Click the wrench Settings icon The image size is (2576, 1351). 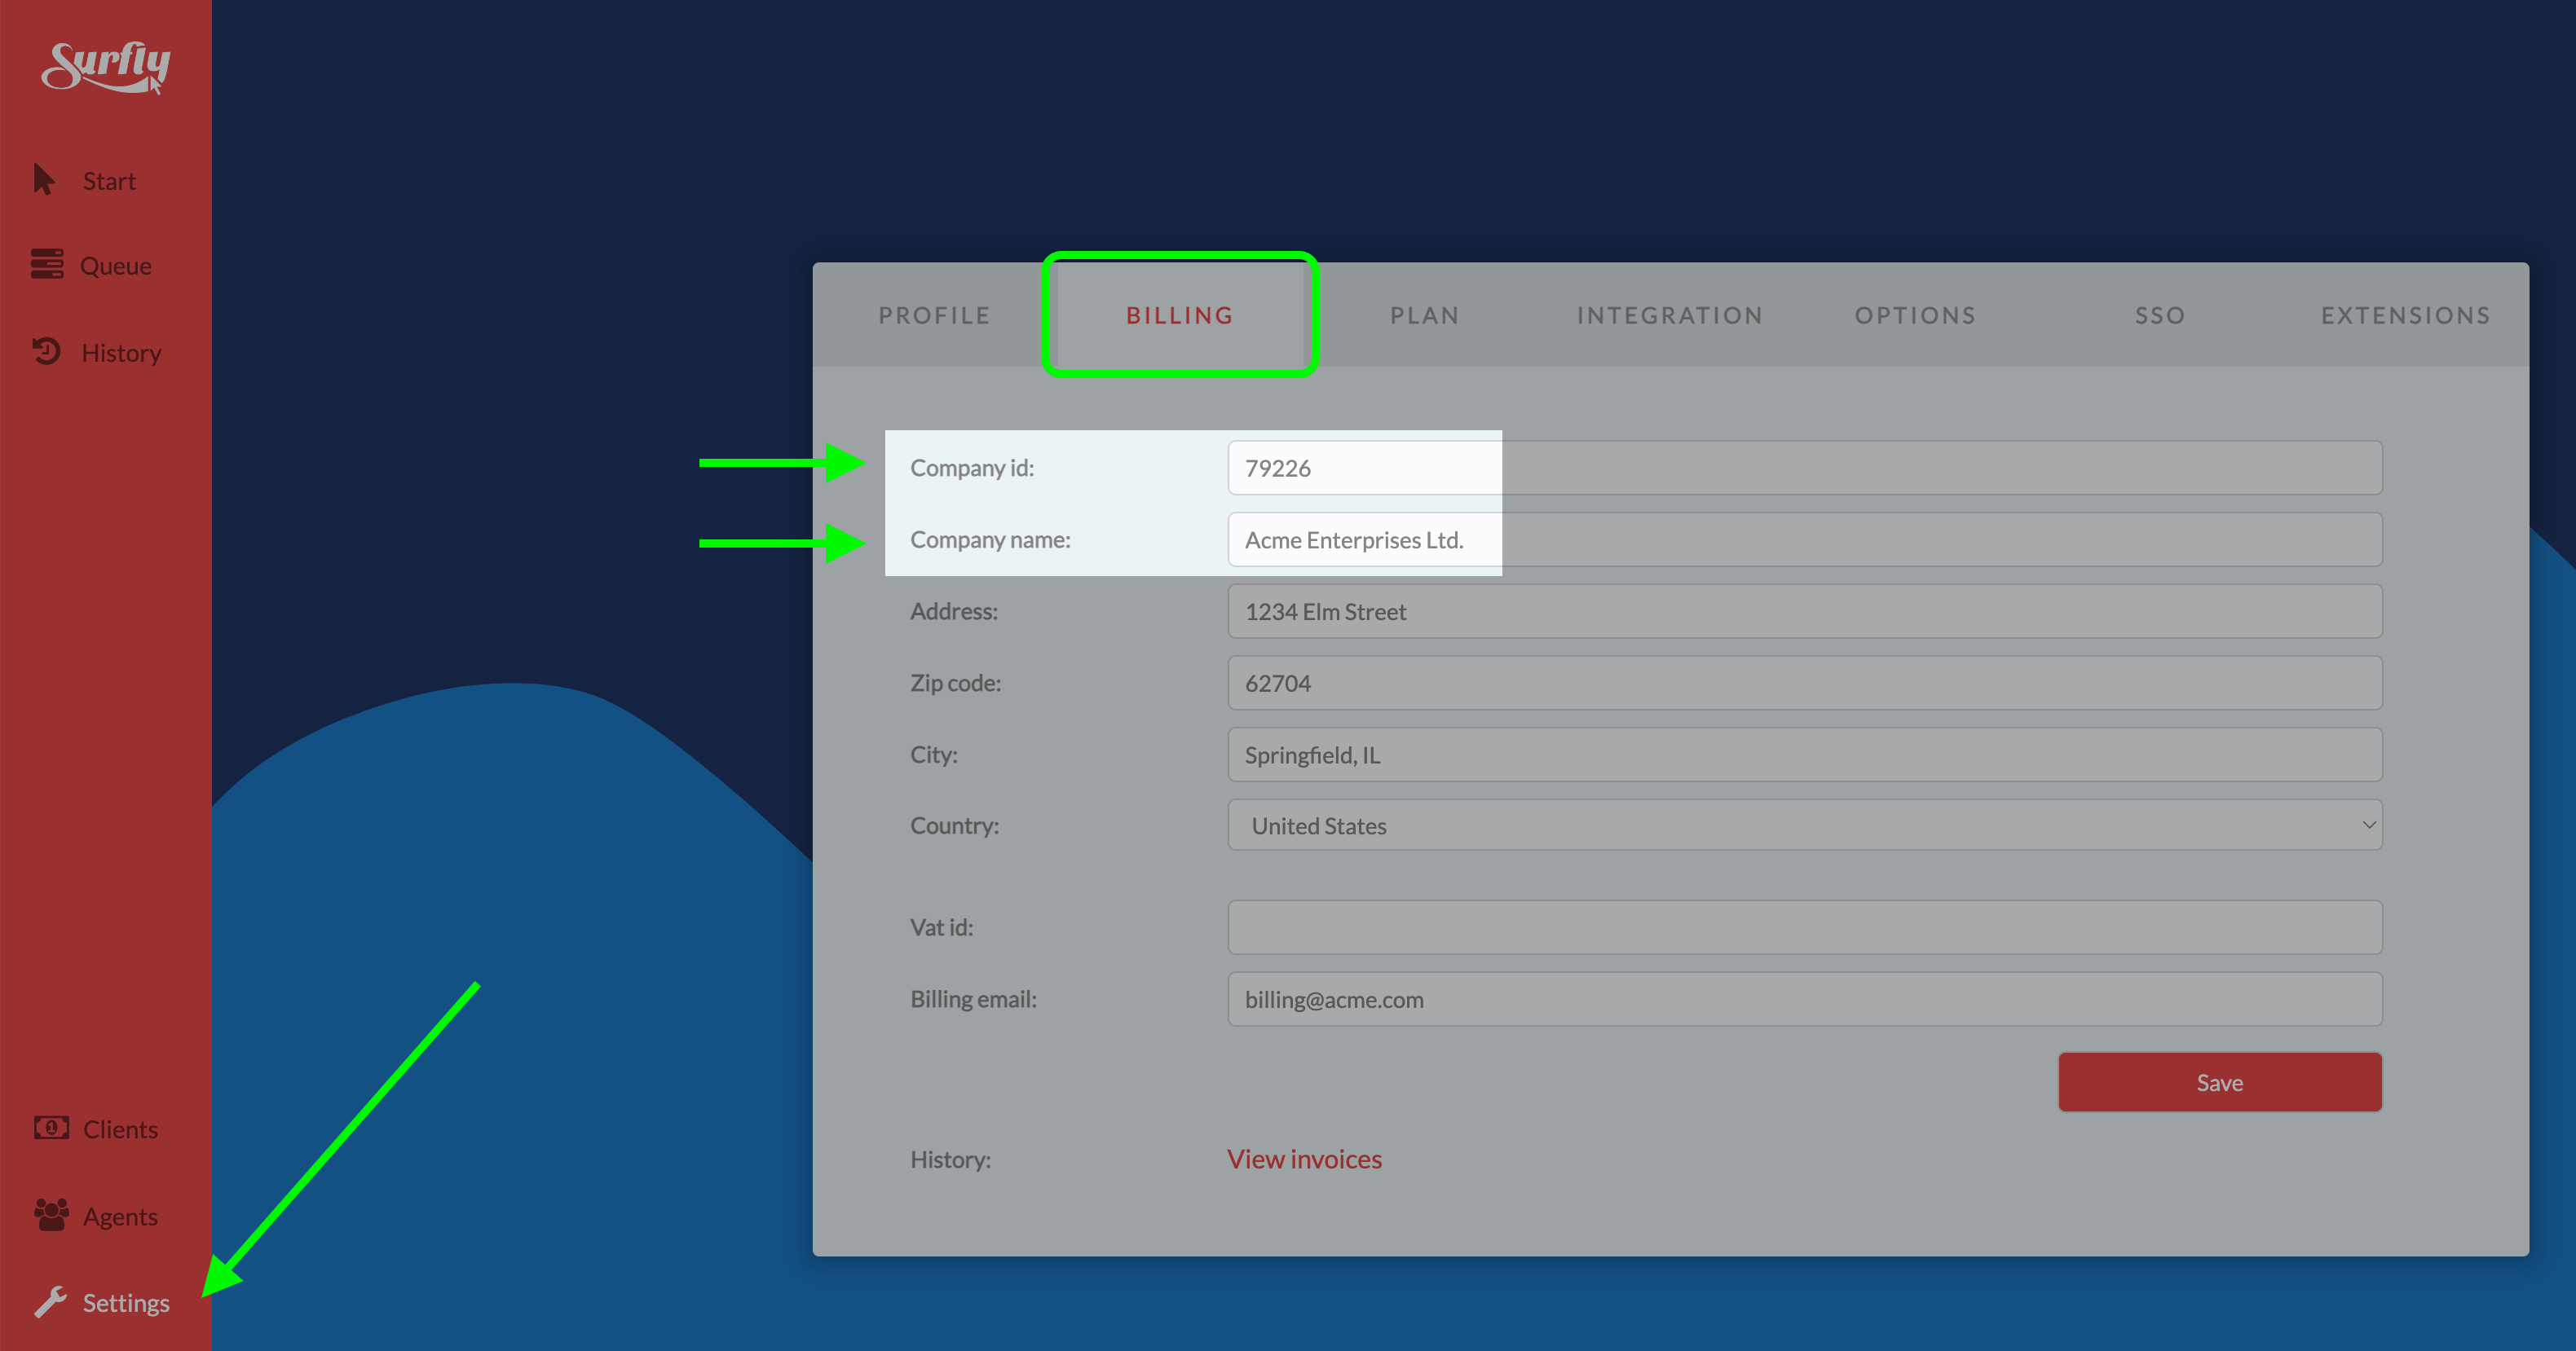50,1301
